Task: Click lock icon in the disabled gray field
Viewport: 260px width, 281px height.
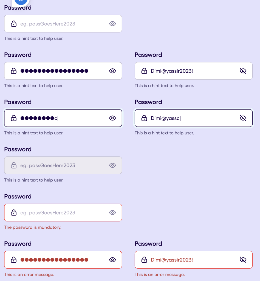Action: pos(14,165)
